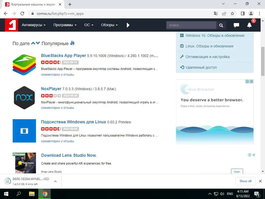This screenshot has width=265, height=199.
Task: Sort by date descending arrow
Action: (x=38, y=43)
